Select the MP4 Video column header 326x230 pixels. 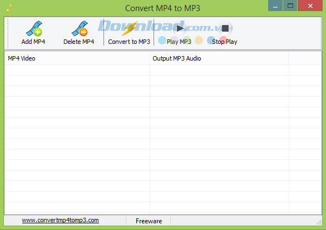point(77,58)
